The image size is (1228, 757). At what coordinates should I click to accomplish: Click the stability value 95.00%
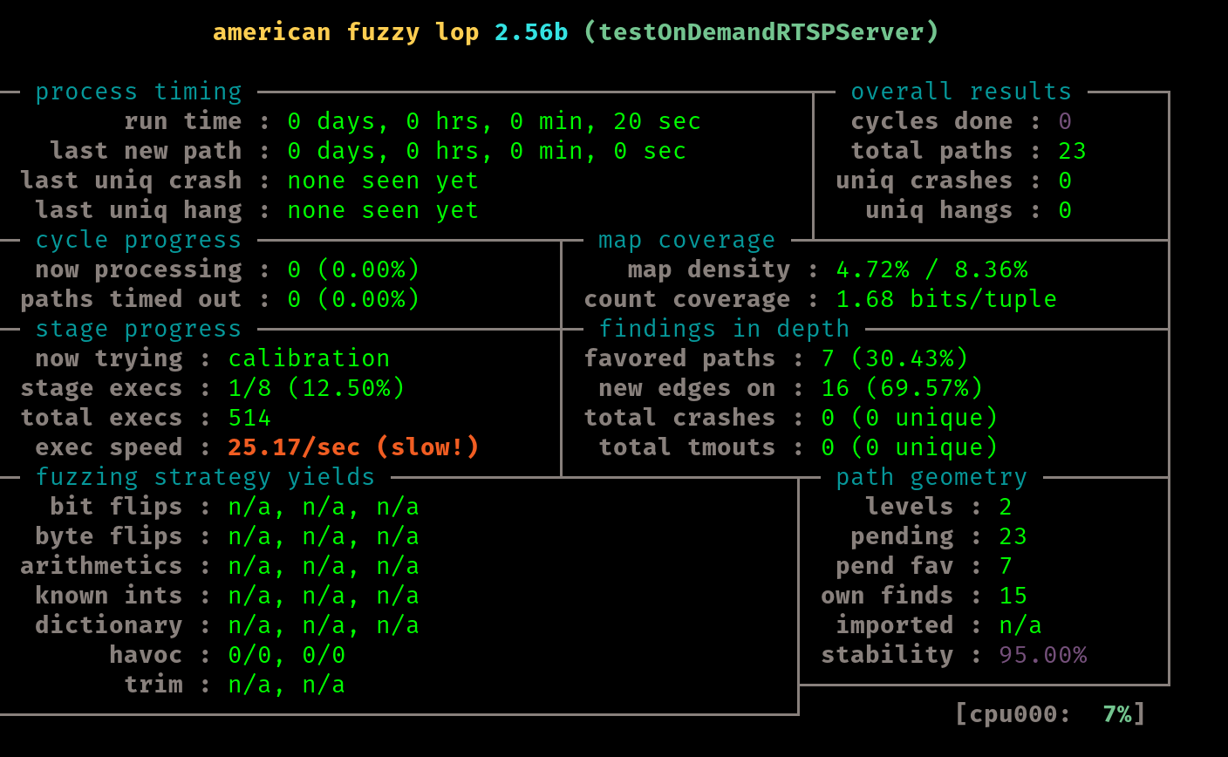click(x=1042, y=655)
